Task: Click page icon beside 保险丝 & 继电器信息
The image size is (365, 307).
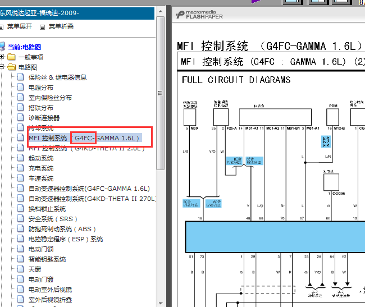Action: coord(21,77)
